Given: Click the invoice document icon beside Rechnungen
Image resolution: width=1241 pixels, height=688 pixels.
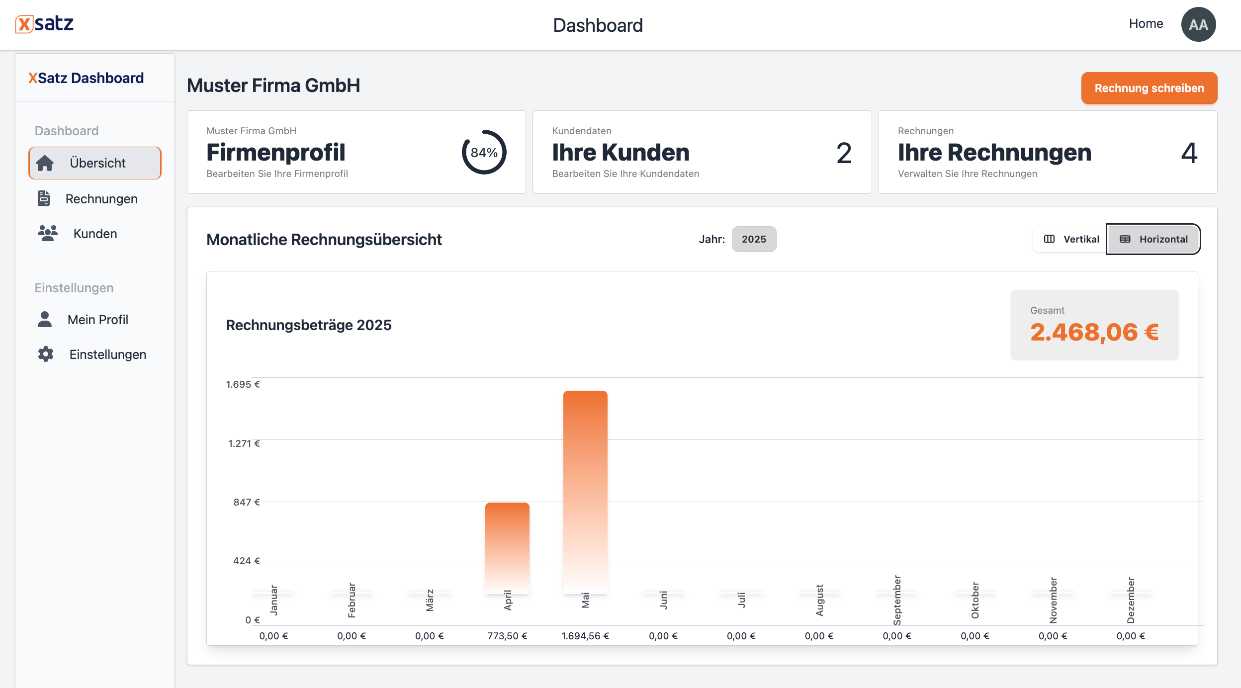Looking at the screenshot, I should pos(44,198).
